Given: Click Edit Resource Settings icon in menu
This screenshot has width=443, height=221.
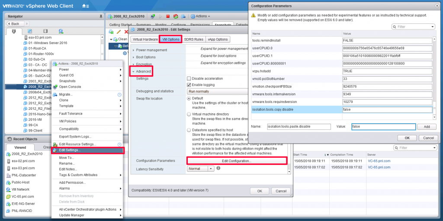Looking at the screenshot, I should pyautogui.click(x=55, y=144).
